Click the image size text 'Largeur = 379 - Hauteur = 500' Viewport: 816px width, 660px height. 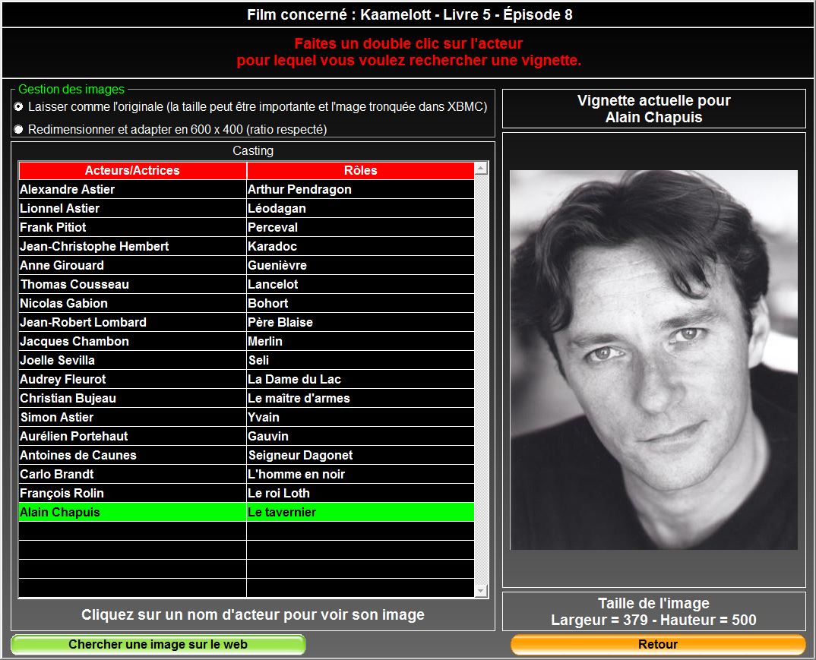click(x=653, y=620)
